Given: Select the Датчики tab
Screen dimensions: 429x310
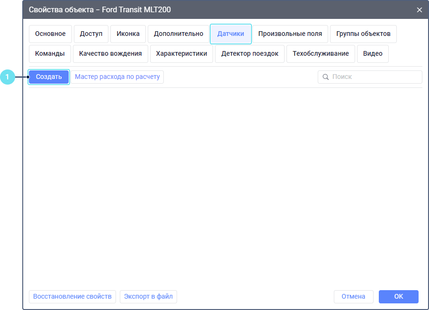Looking at the screenshot, I should coord(231,34).
